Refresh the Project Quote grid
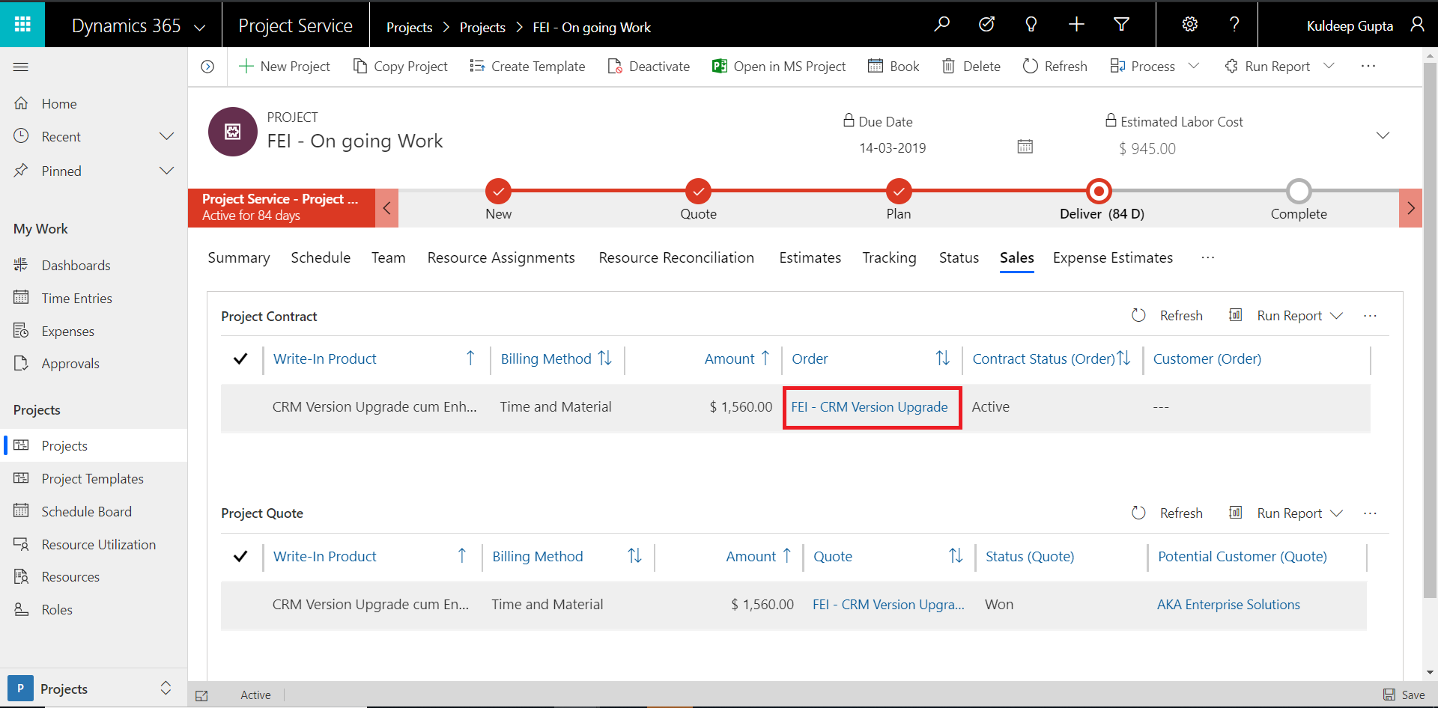 (1167, 513)
